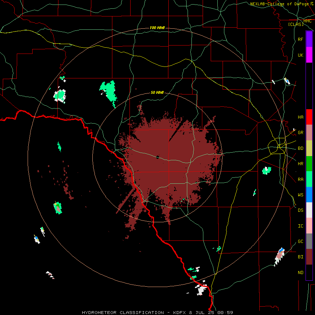This screenshot has width=315, height=315.
Task: Select the IC ice crystals pink swatch
Action: pyautogui.click(x=309, y=226)
